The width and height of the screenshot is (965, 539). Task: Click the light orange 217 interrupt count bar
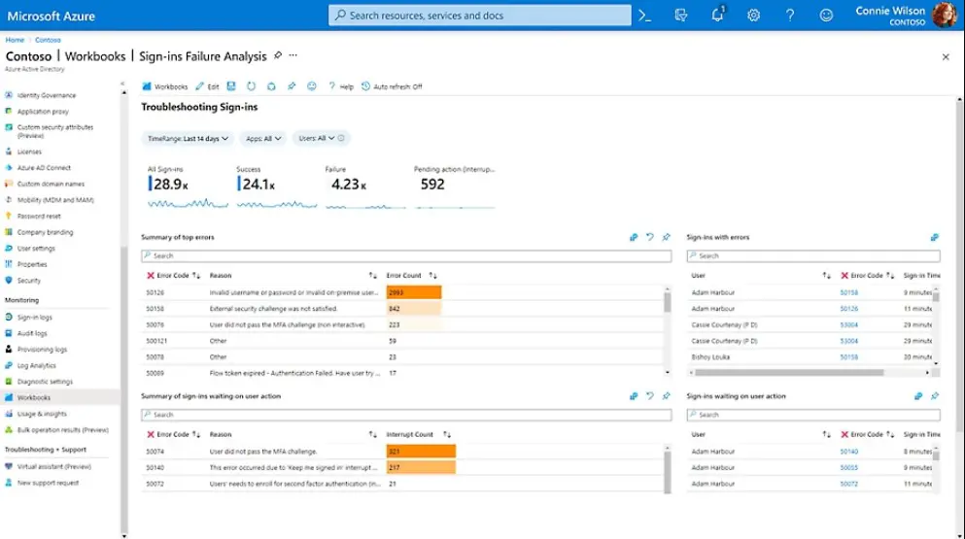click(421, 468)
